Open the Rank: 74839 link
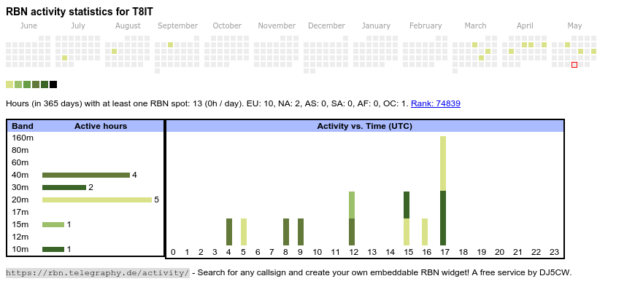Viewport: 635px width, 284px height. [x=435, y=103]
